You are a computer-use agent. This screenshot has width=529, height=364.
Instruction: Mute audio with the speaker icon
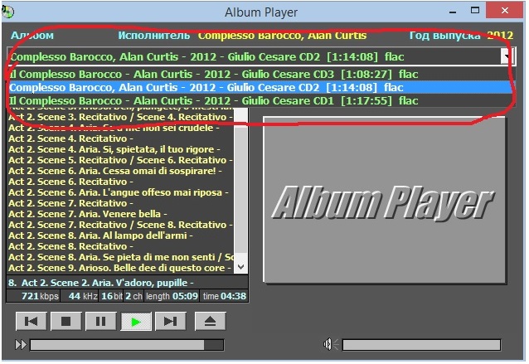pyautogui.click(x=331, y=344)
